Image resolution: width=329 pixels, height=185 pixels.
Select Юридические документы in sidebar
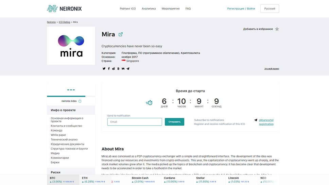click(67, 144)
